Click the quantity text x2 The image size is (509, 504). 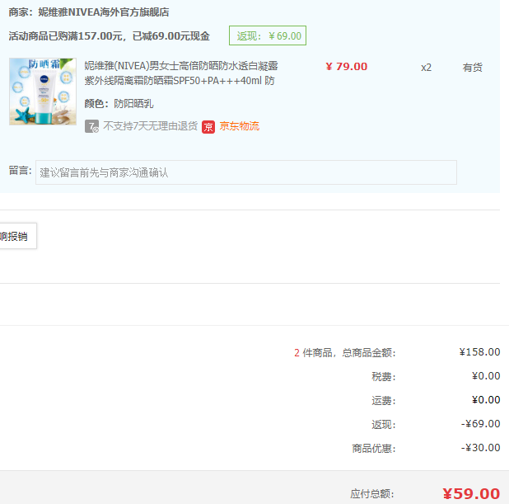point(426,68)
